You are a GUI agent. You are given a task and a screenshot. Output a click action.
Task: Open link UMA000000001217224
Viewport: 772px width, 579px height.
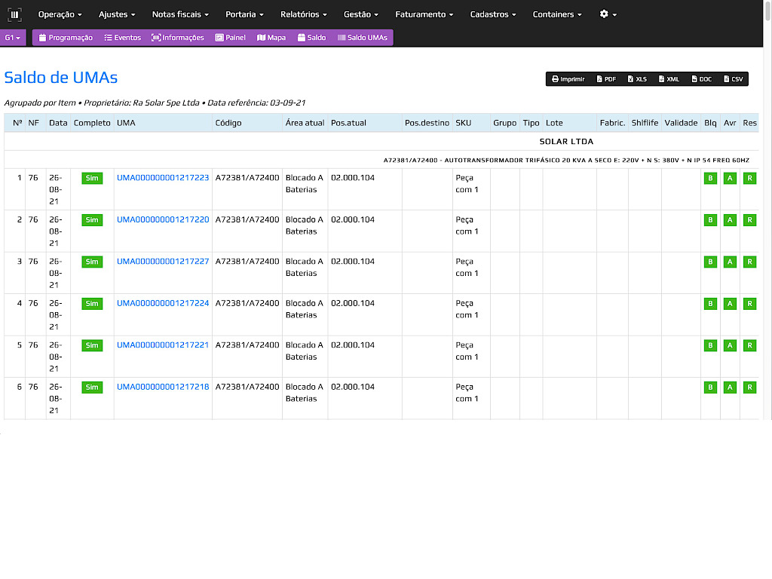click(163, 303)
